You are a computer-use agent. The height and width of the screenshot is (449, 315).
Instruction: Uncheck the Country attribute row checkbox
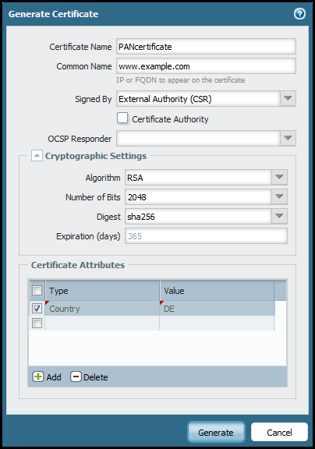coord(37,309)
